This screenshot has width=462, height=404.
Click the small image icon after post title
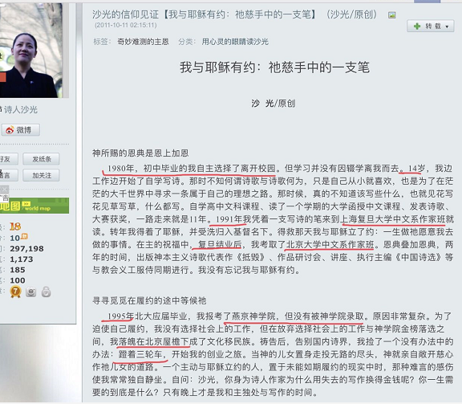point(392,14)
